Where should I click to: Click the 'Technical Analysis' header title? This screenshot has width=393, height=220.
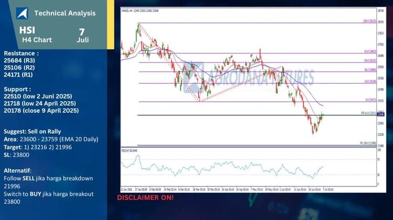pos(65,13)
